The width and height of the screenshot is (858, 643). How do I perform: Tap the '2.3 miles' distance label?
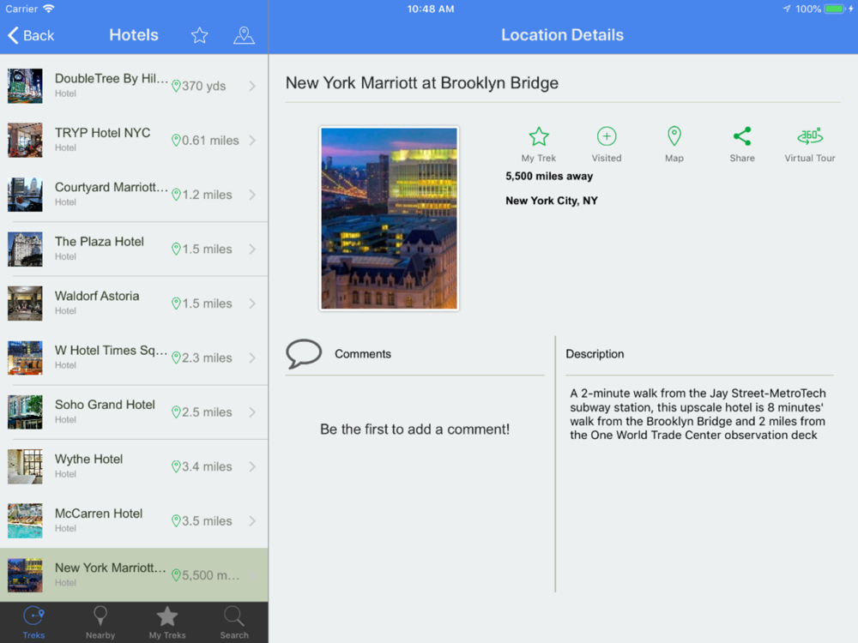[207, 358]
